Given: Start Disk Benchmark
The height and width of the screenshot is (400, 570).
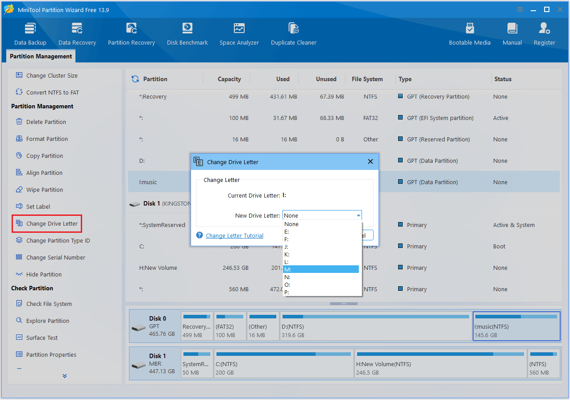Looking at the screenshot, I should [x=187, y=34].
